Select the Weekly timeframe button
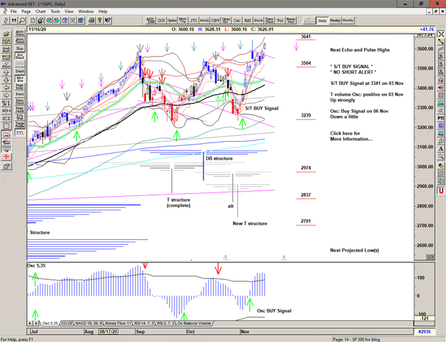This screenshot has width=446, height=342. coord(335,21)
